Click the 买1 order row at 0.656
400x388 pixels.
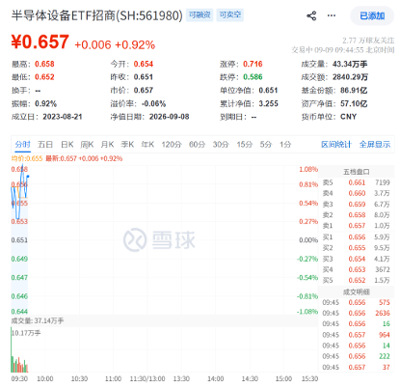click(357, 237)
